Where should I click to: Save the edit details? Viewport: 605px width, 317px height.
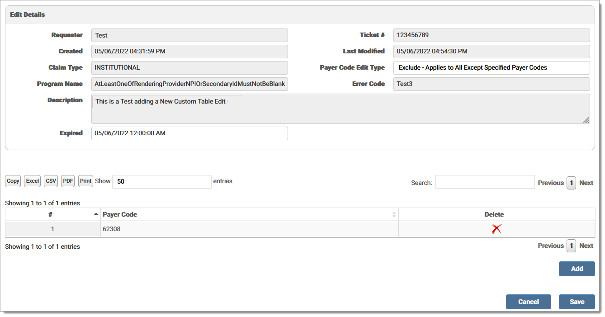577,302
